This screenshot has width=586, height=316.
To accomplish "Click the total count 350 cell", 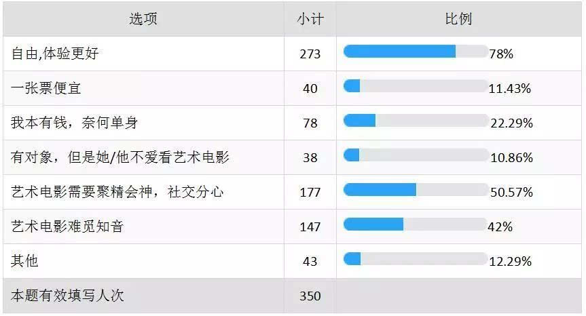I will click(310, 296).
